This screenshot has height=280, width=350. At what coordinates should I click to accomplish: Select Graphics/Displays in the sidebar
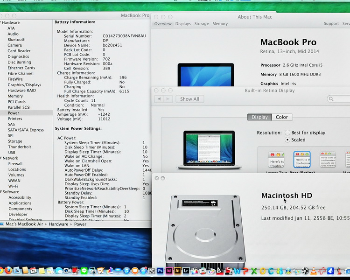pyautogui.click(x=25, y=85)
